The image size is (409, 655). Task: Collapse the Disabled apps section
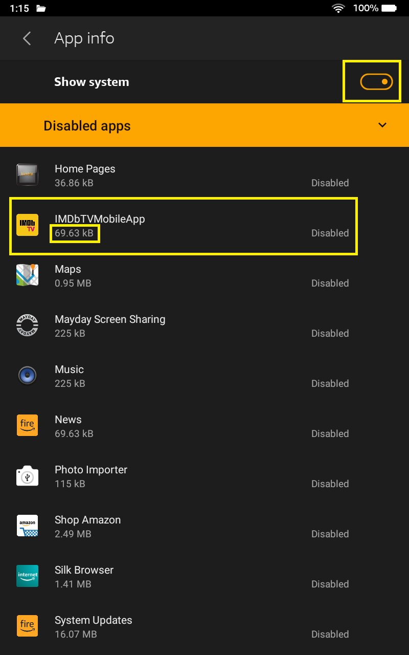tap(382, 125)
